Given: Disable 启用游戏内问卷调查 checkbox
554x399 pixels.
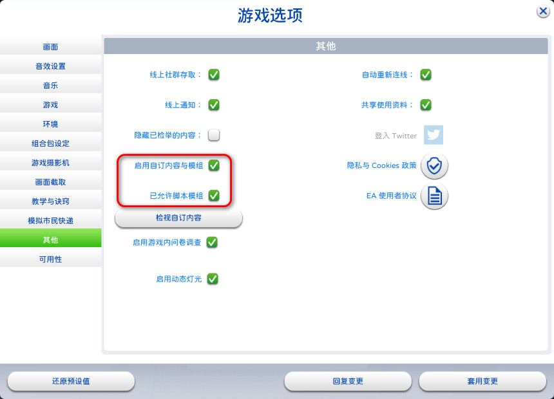Looking at the screenshot, I should click(212, 242).
